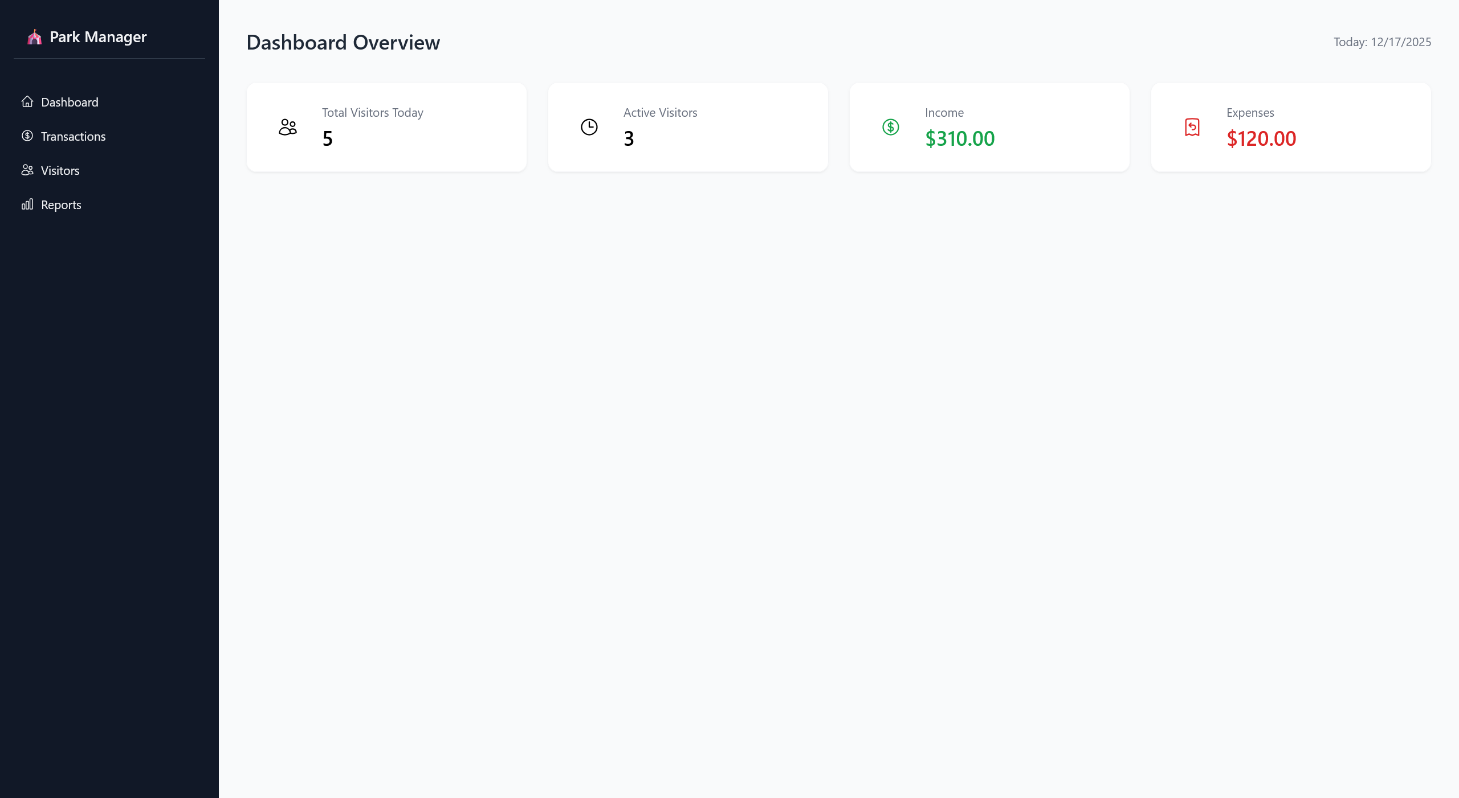Select the bar chart icon beside Reports
Image resolution: width=1459 pixels, height=798 pixels.
pyautogui.click(x=27, y=204)
